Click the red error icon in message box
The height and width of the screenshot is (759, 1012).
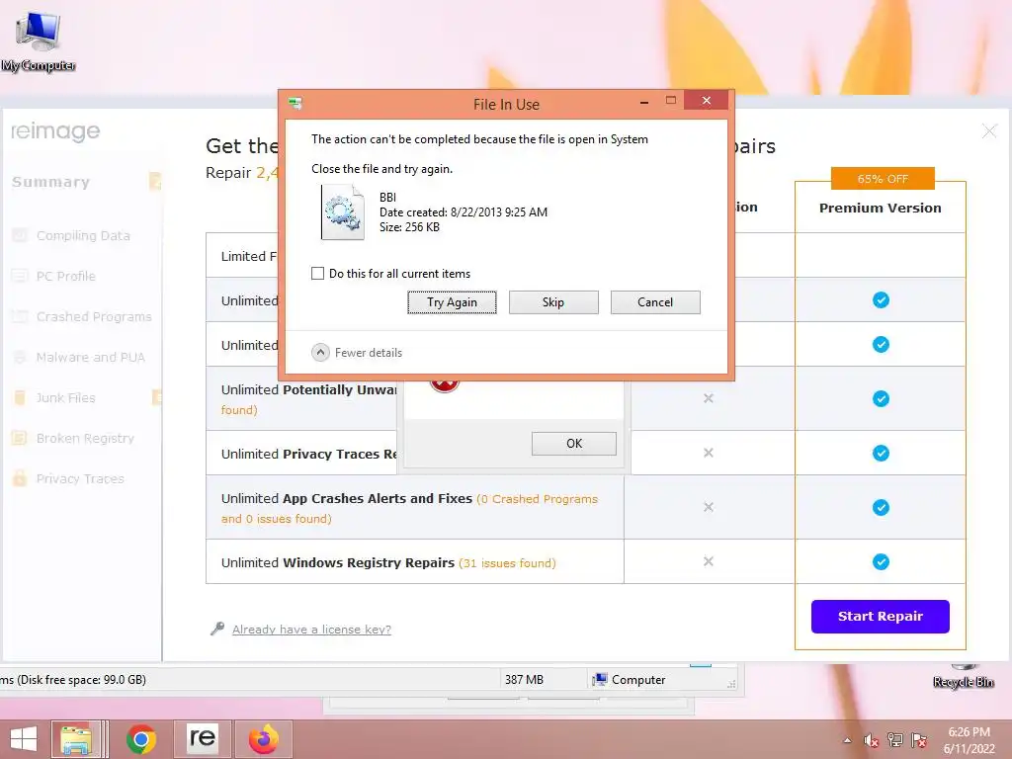[x=444, y=384]
